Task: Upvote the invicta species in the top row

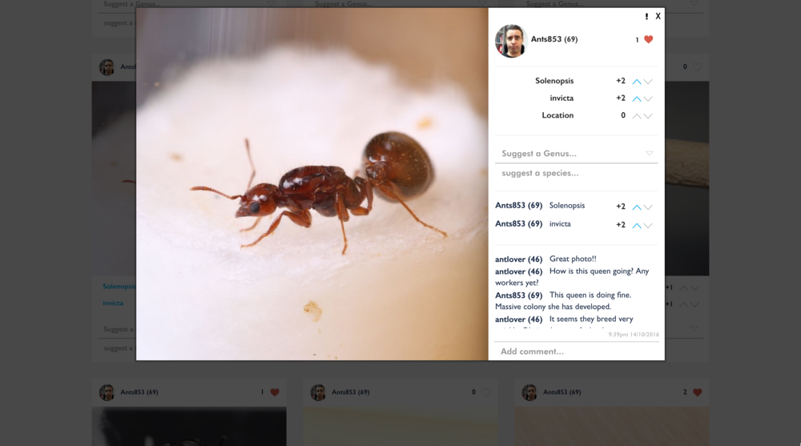Action: tap(637, 98)
